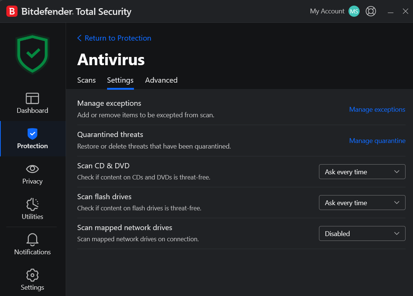Open the Scan CD & DVD dropdown
413x296 pixels.
pyautogui.click(x=362, y=172)
